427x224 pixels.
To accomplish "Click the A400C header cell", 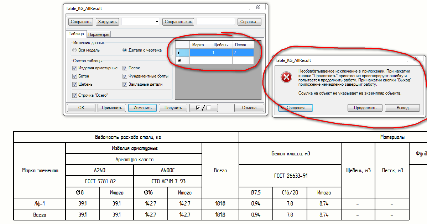I will coord(168,170).
